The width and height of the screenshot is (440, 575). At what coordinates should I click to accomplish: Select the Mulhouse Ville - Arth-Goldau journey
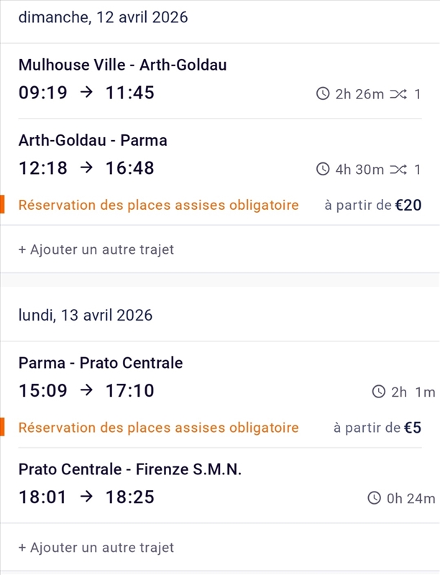point(122,65)
